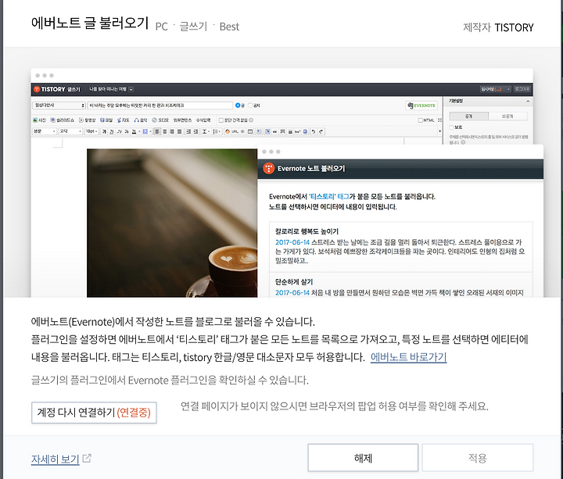Open the 에버노트 바로가기 link
Image resolution: width=563 pixels, height=479 pixels.
coord(409,357)
